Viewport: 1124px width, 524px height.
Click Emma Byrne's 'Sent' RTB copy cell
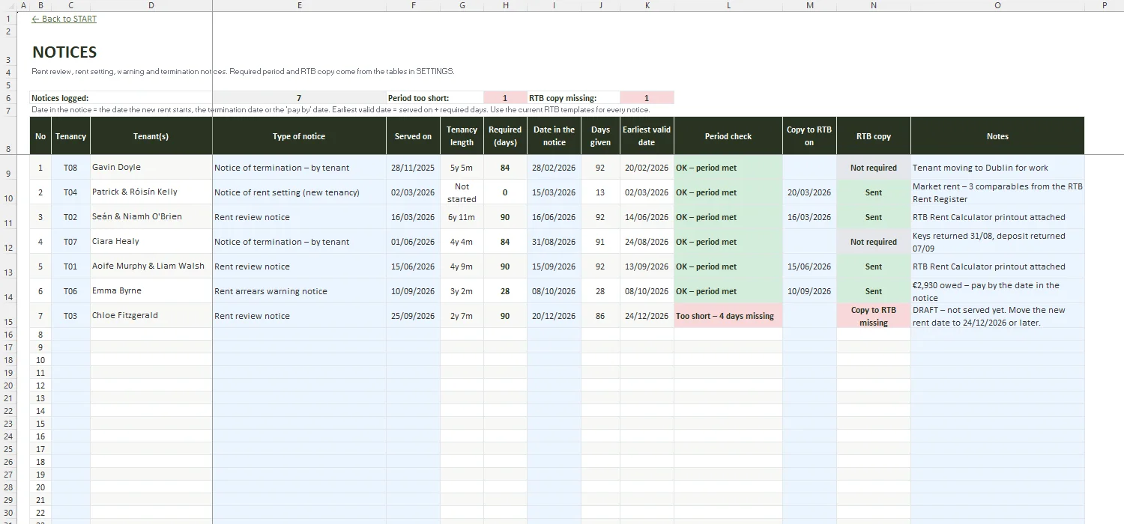[874, 291]
